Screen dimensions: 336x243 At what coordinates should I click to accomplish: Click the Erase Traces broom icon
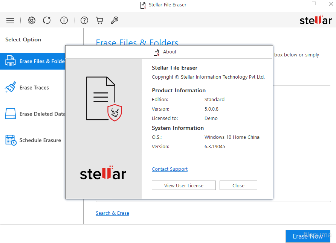pos(11,87)
